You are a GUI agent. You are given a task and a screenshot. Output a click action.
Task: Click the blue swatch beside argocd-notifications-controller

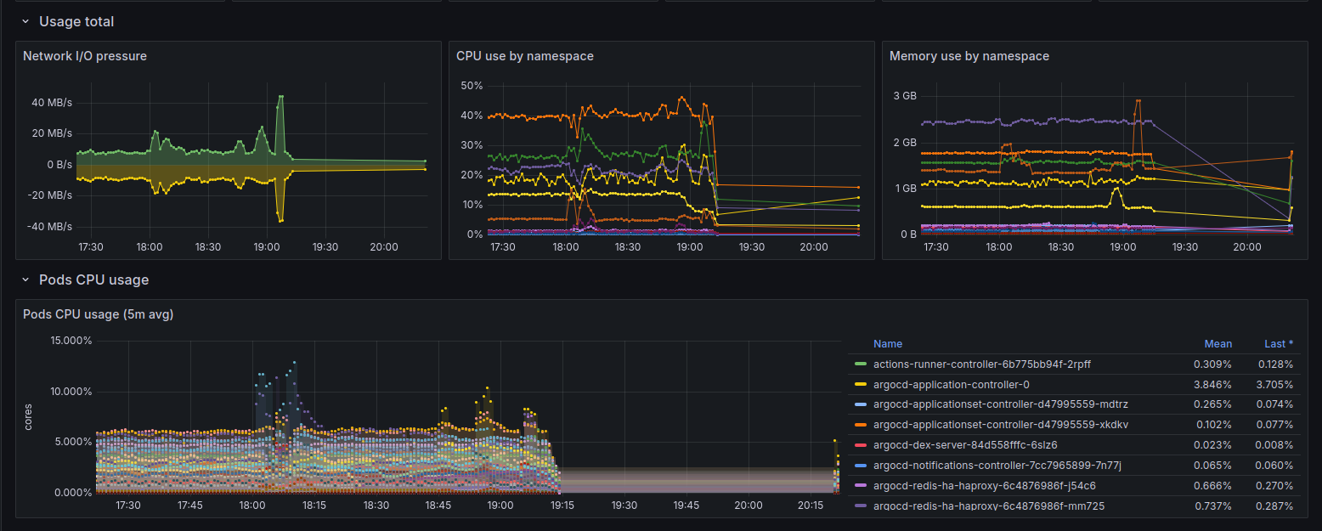pyautogui.click(x=861, y=466)
